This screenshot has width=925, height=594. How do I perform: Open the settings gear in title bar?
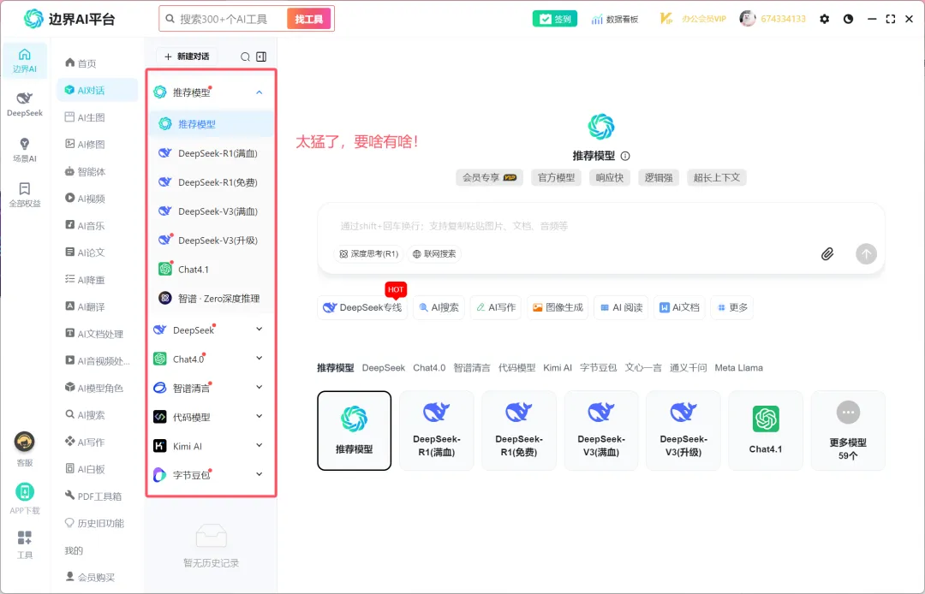[824, 19]
